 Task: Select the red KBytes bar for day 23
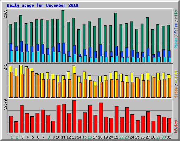127,120
